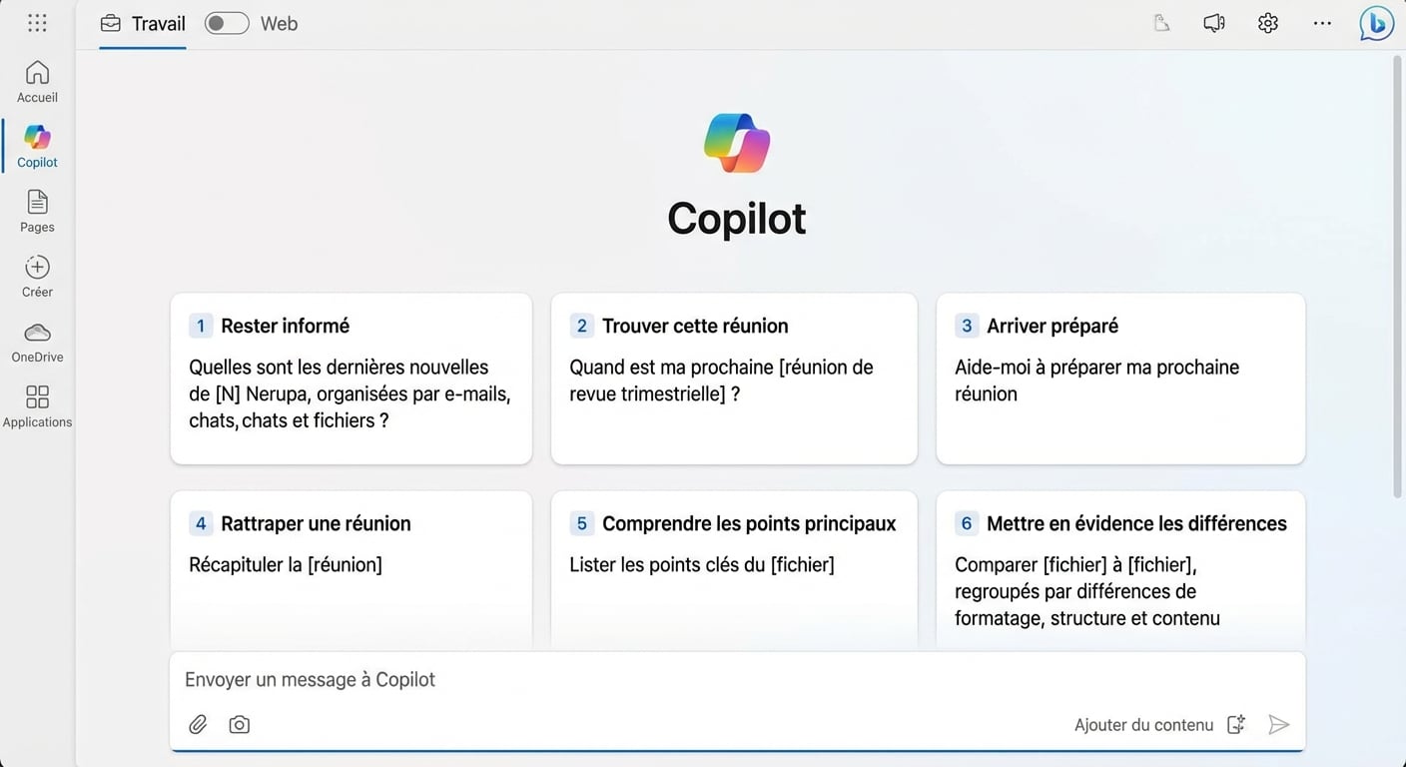Image resolution: width=1406 pixels, height=767 pixels.
Task: Toggle between Travail and Web modes
Action: tap(227, 22)
